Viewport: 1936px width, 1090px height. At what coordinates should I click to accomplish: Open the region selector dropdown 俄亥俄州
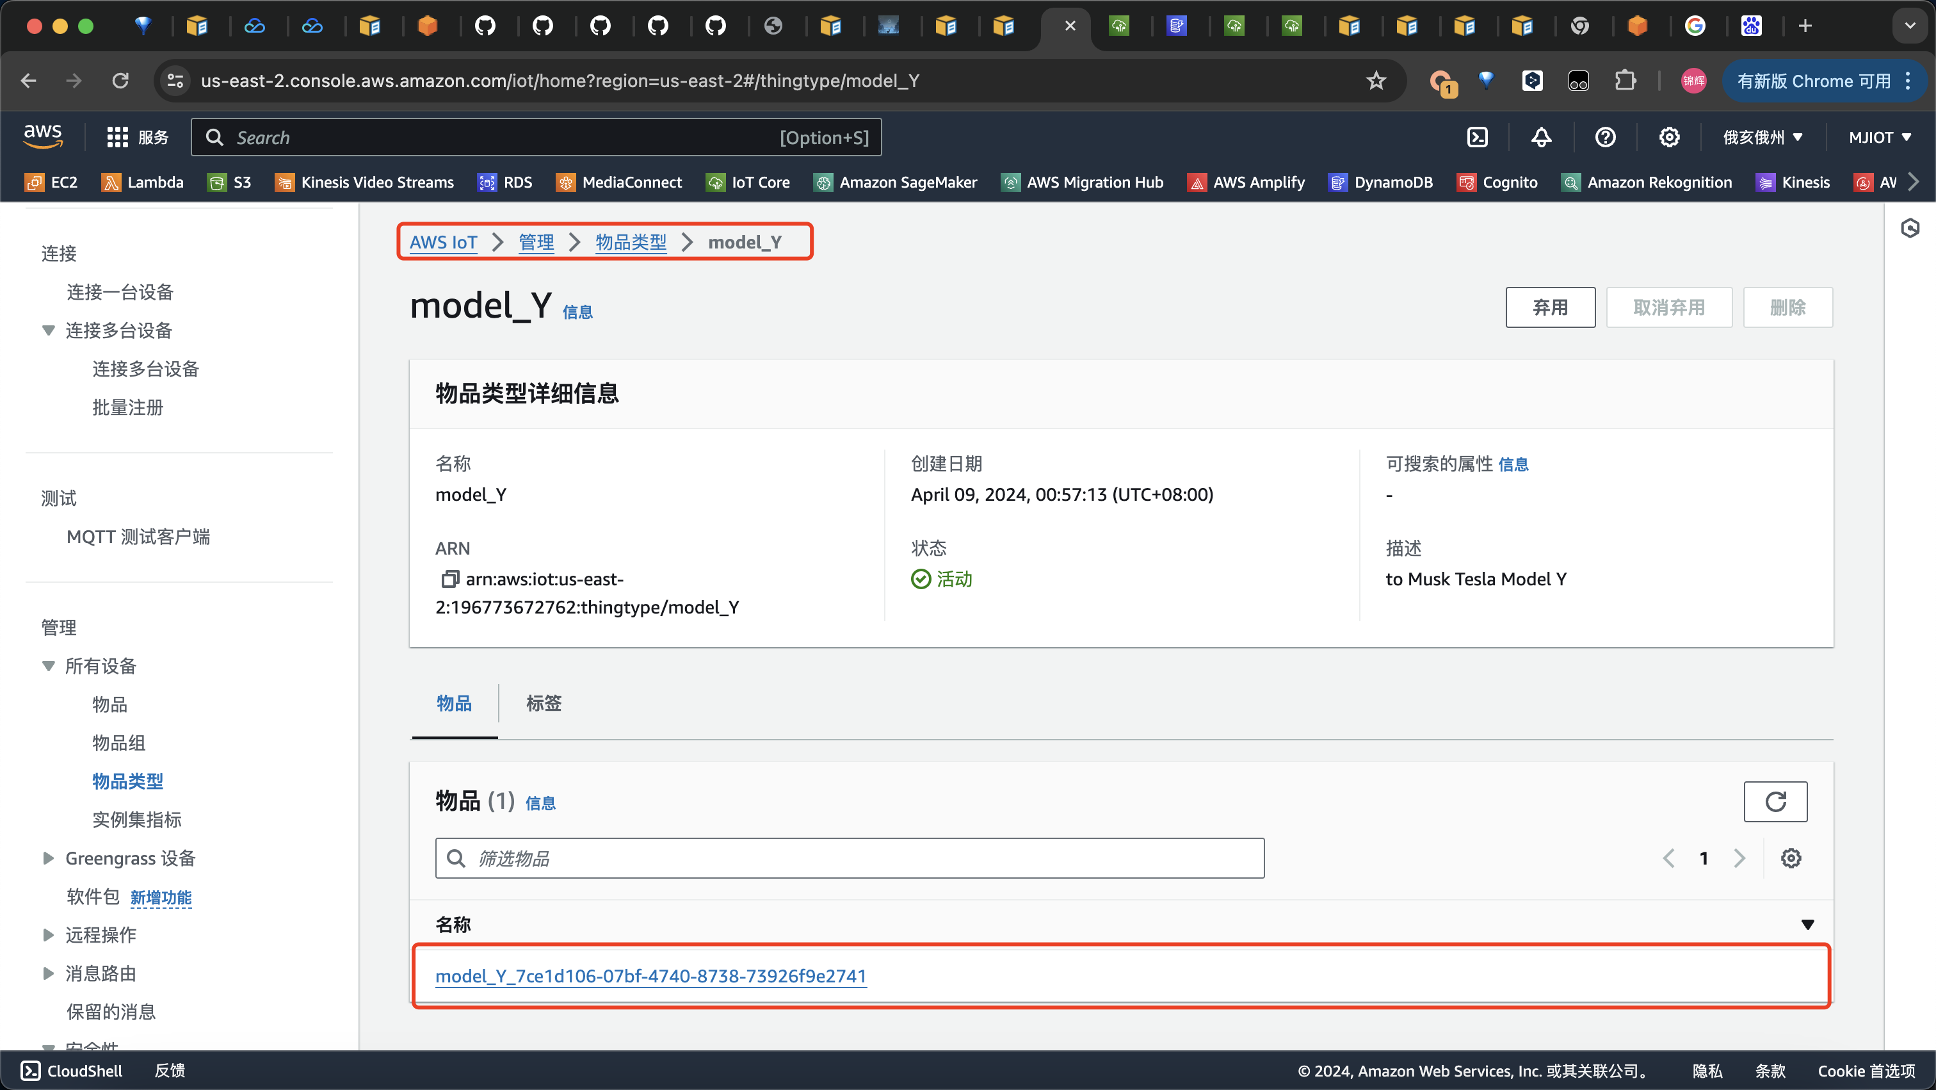tap(1763, 137)
